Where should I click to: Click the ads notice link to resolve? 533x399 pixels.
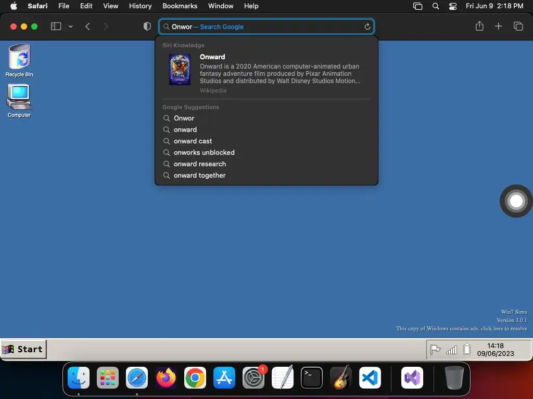tap(461, 328)
